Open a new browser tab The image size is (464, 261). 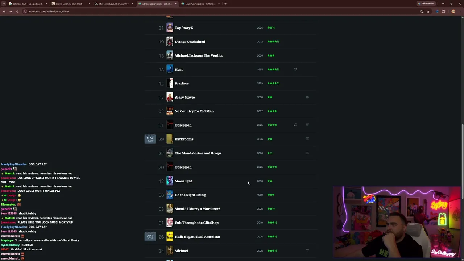(x=225, y=4)
